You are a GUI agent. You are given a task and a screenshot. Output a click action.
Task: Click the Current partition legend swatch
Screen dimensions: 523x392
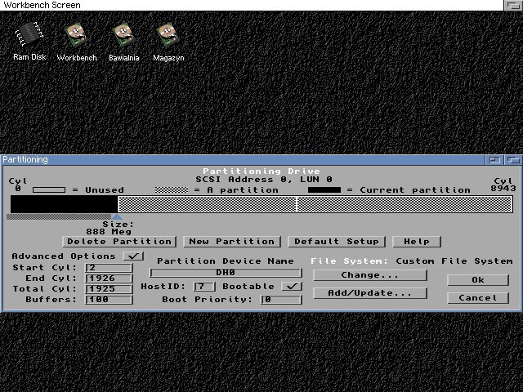point(324,190)
